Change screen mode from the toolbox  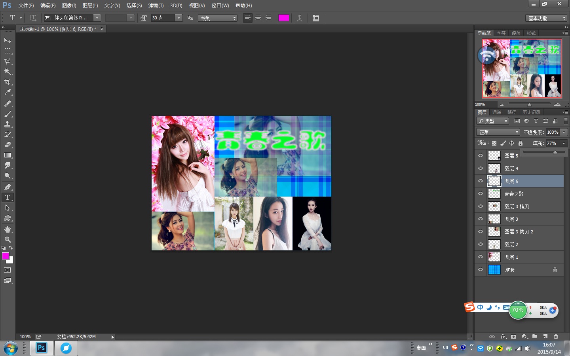[8, 280]
